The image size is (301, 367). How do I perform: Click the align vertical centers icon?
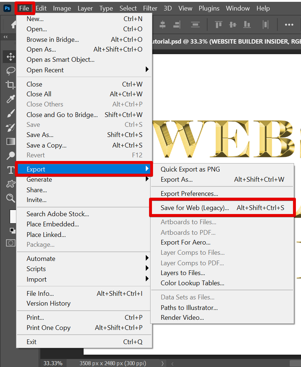click(x=233, y=25)
